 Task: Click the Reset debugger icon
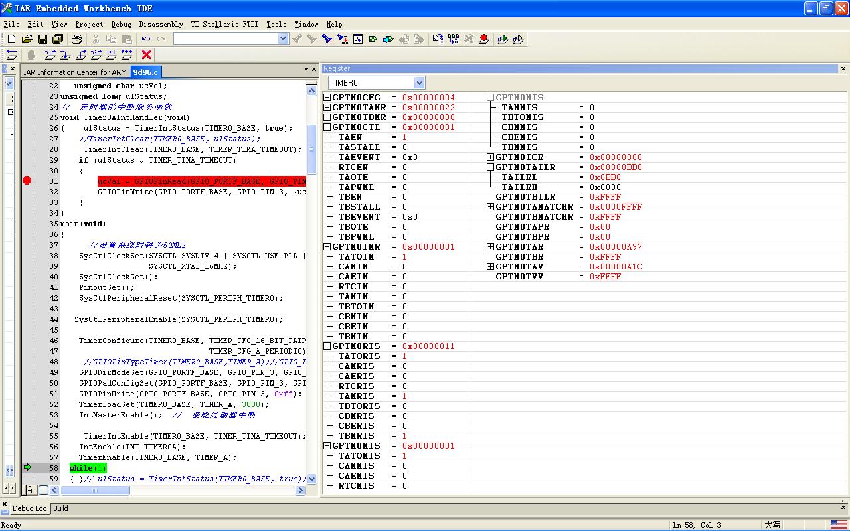pyautogui.click(x=12, y=55)
